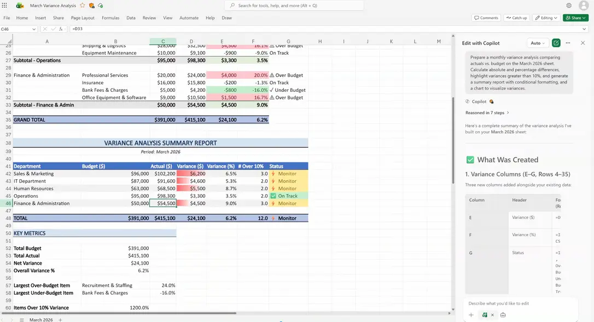Open the user account avatar
This screenshot has width=594, height=322.
pos(584,5)
